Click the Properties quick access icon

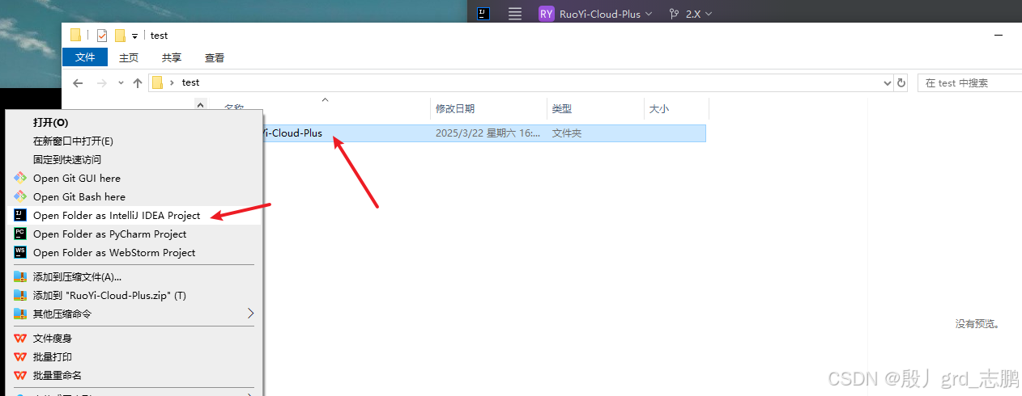pos(102,35)
